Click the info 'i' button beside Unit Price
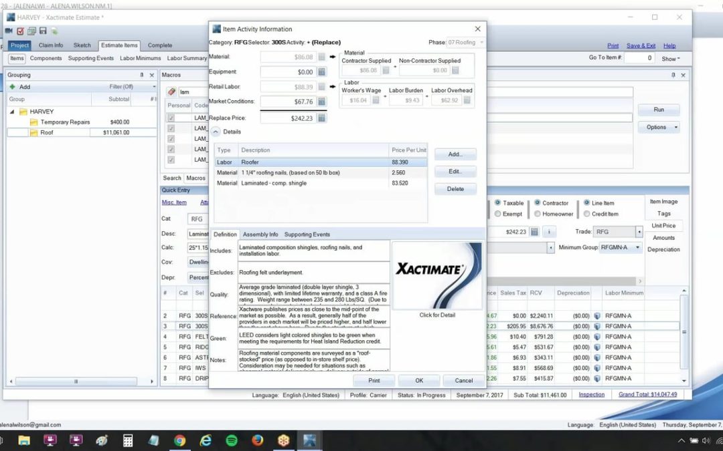723x451 pixels. point(549,232)
